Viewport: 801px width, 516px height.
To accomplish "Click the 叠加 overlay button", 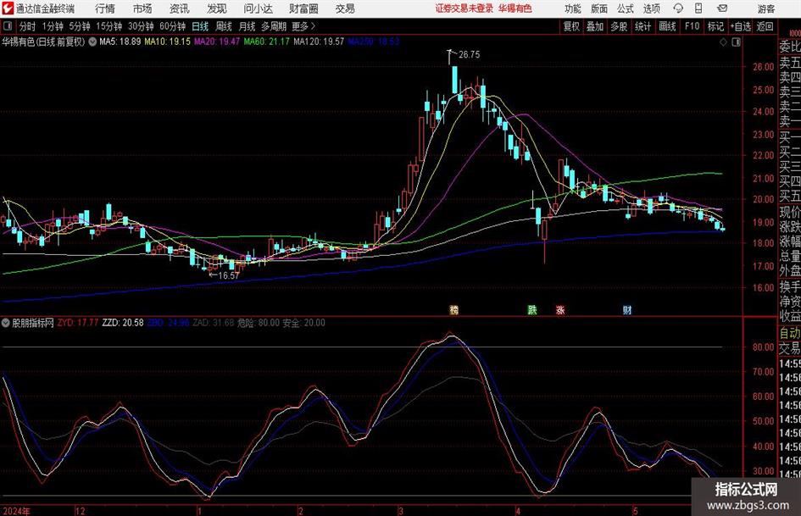I will 595,26.
